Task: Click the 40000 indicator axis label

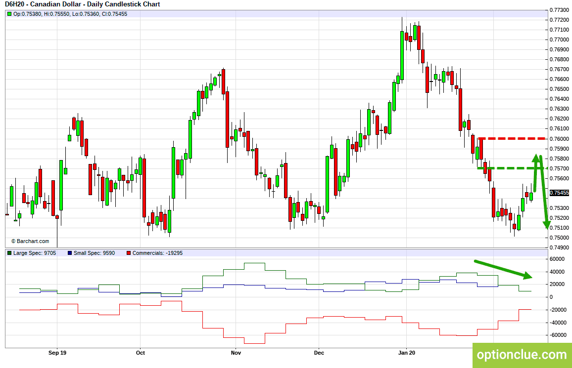Action: click(x=557, y=272)
